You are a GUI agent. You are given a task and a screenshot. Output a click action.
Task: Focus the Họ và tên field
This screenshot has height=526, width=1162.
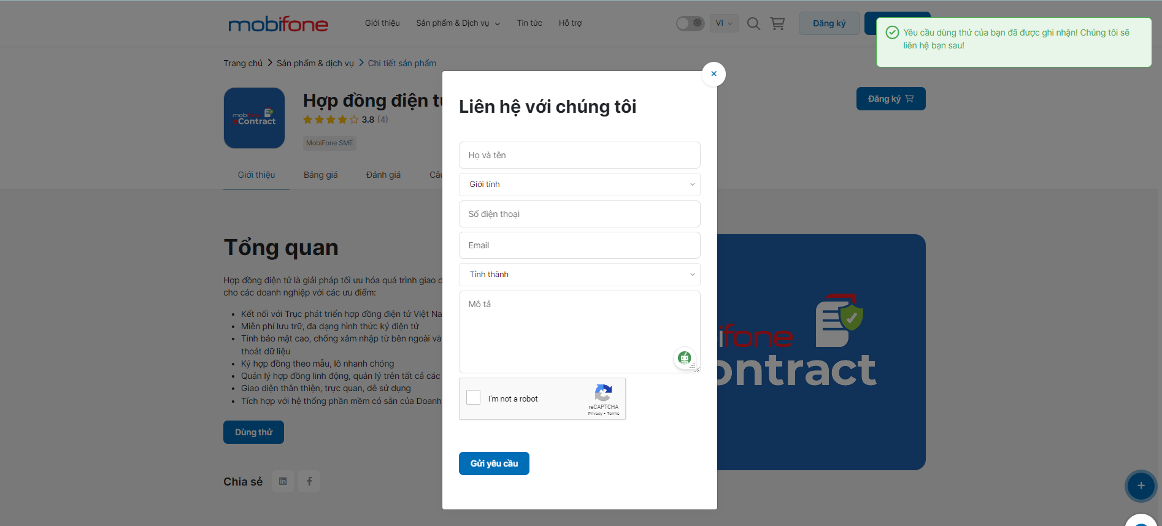point(580,155)
